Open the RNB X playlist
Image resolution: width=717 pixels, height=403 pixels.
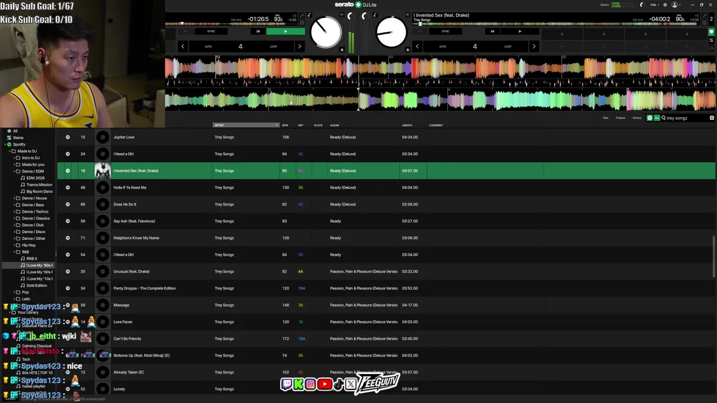point(32,259)
